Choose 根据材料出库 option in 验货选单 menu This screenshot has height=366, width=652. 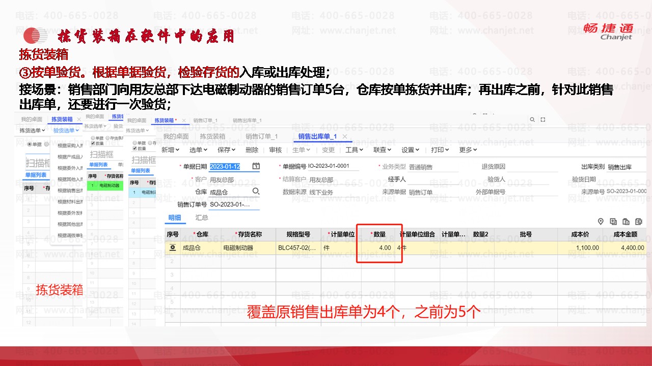[x=70, y=202]
